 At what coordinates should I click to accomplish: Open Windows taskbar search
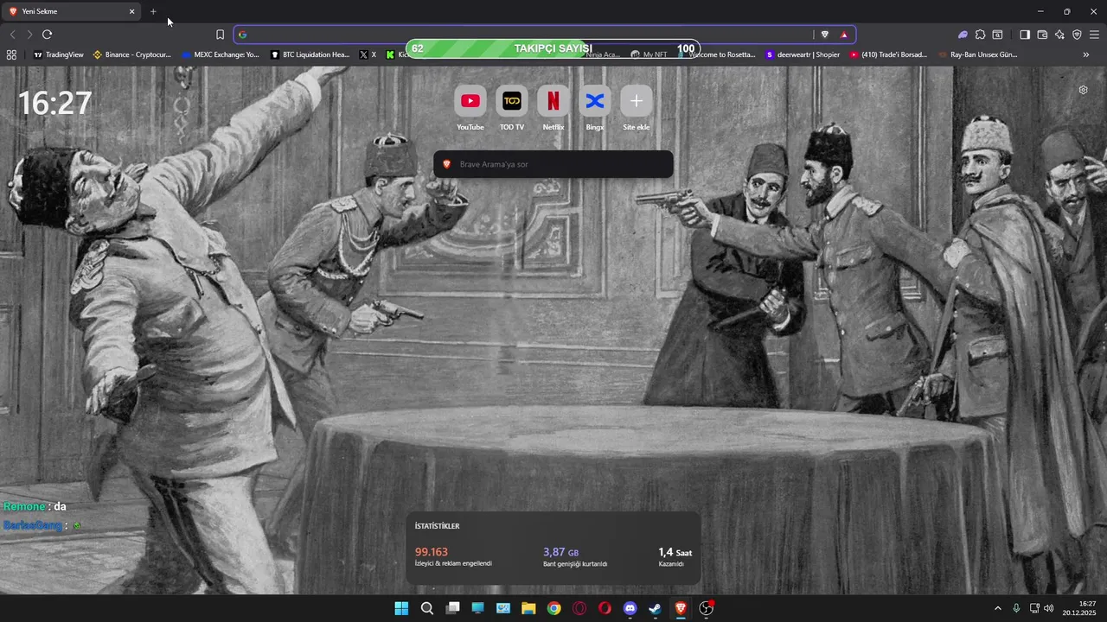pos(426,608)
